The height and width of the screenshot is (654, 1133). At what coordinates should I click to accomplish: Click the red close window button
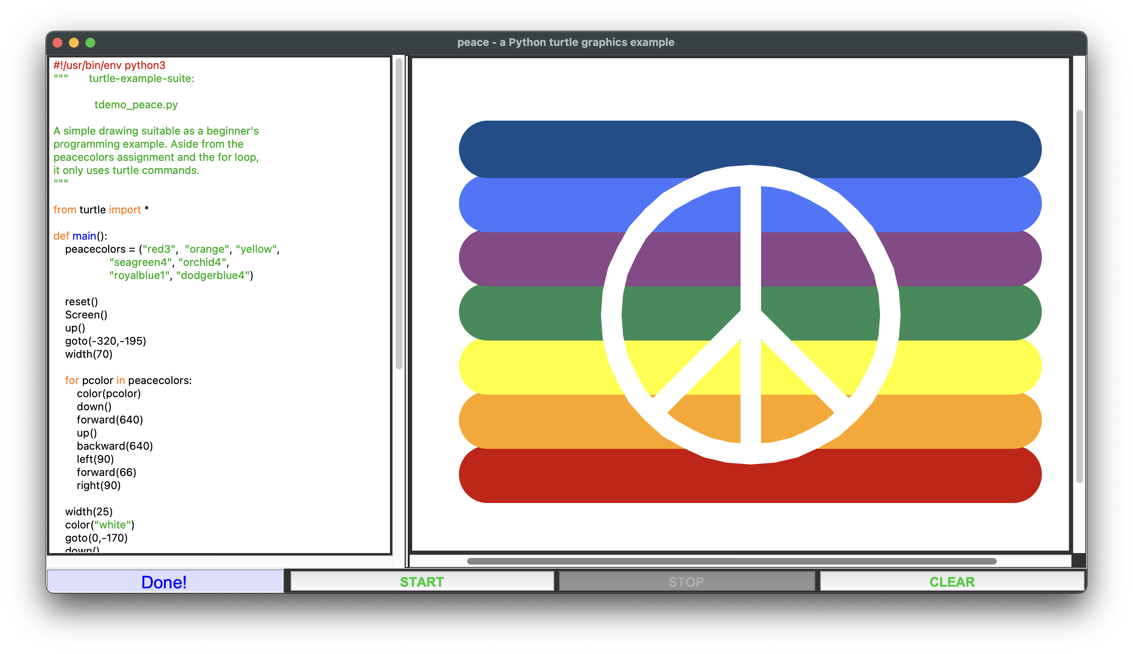(x=57, y=43)
